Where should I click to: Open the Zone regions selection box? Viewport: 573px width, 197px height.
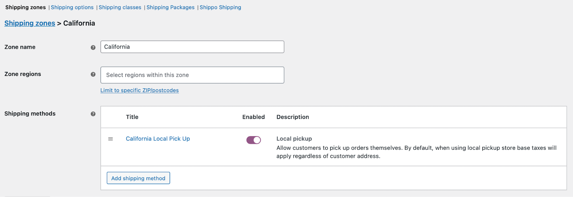(192, 75)
